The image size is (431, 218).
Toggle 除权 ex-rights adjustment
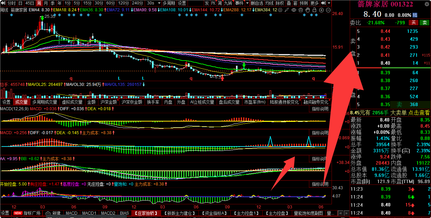280,3
